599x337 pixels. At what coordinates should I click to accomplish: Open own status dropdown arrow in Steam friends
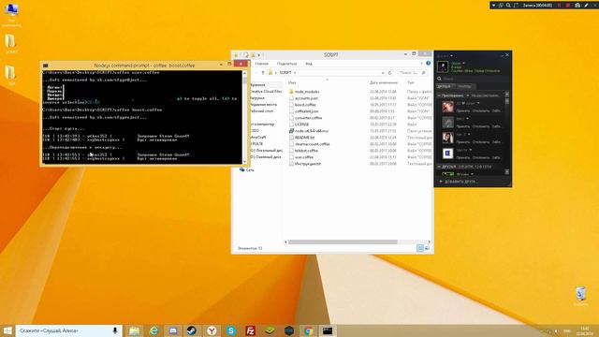(464, 63)
